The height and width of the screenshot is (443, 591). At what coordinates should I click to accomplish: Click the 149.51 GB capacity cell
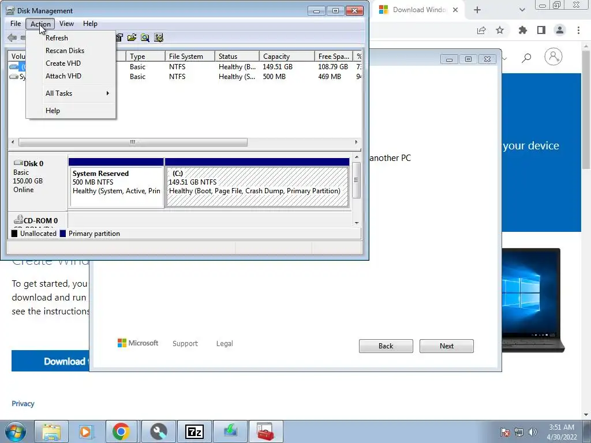(x=278, y=67)
